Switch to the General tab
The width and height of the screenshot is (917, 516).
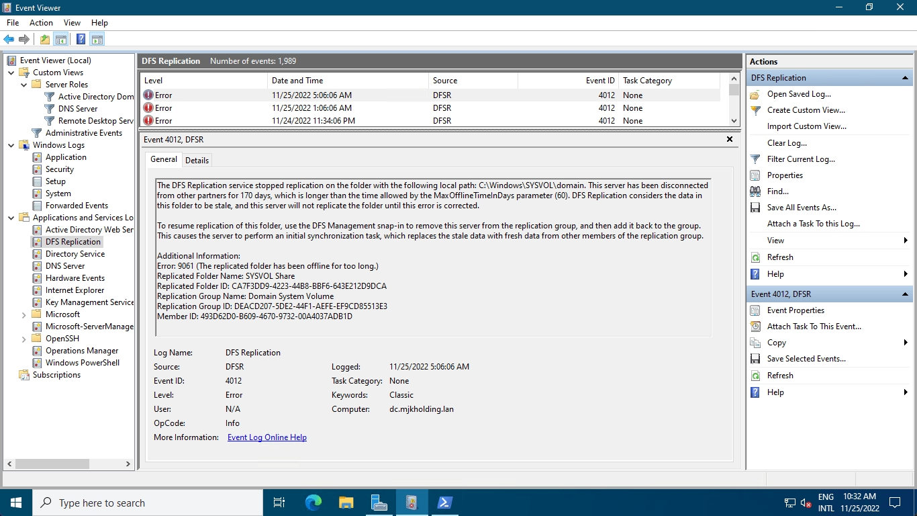click(x=164, y=159)
